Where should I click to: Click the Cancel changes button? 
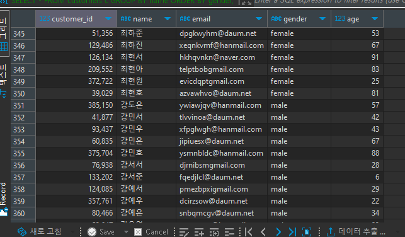(151, 232)
